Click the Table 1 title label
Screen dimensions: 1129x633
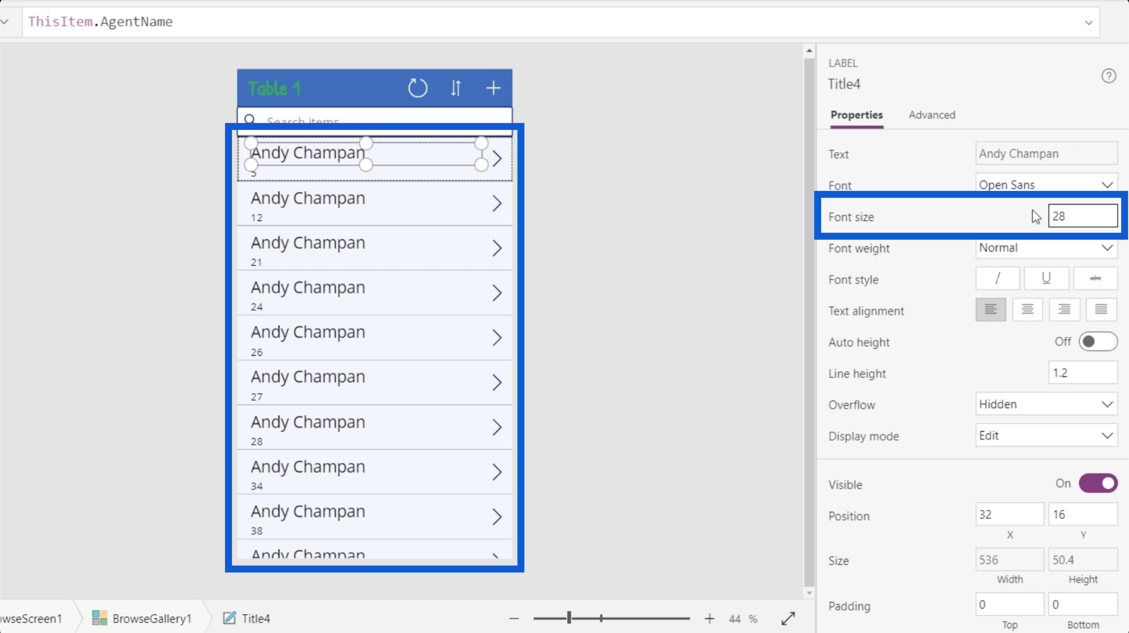[x=274, y=88]
